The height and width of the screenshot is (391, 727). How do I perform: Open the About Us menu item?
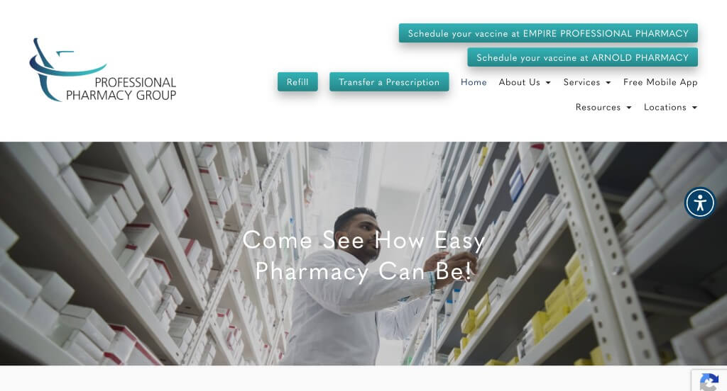point(519,82)
